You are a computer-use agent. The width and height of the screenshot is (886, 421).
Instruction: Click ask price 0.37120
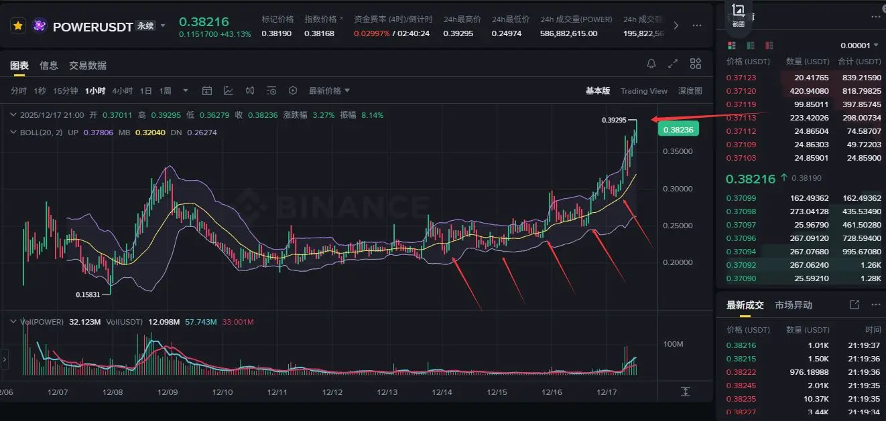[x=741, y=91]
